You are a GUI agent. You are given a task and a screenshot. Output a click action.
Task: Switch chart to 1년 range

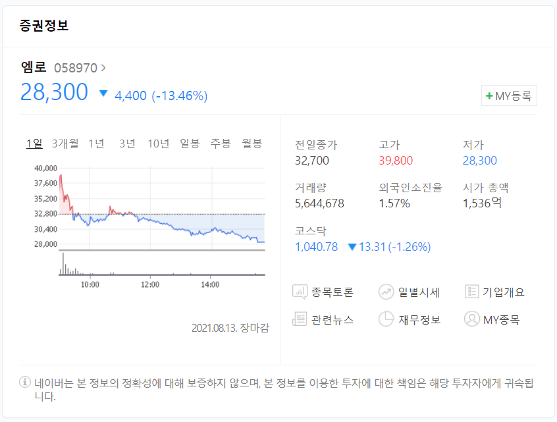click(96, 144)
